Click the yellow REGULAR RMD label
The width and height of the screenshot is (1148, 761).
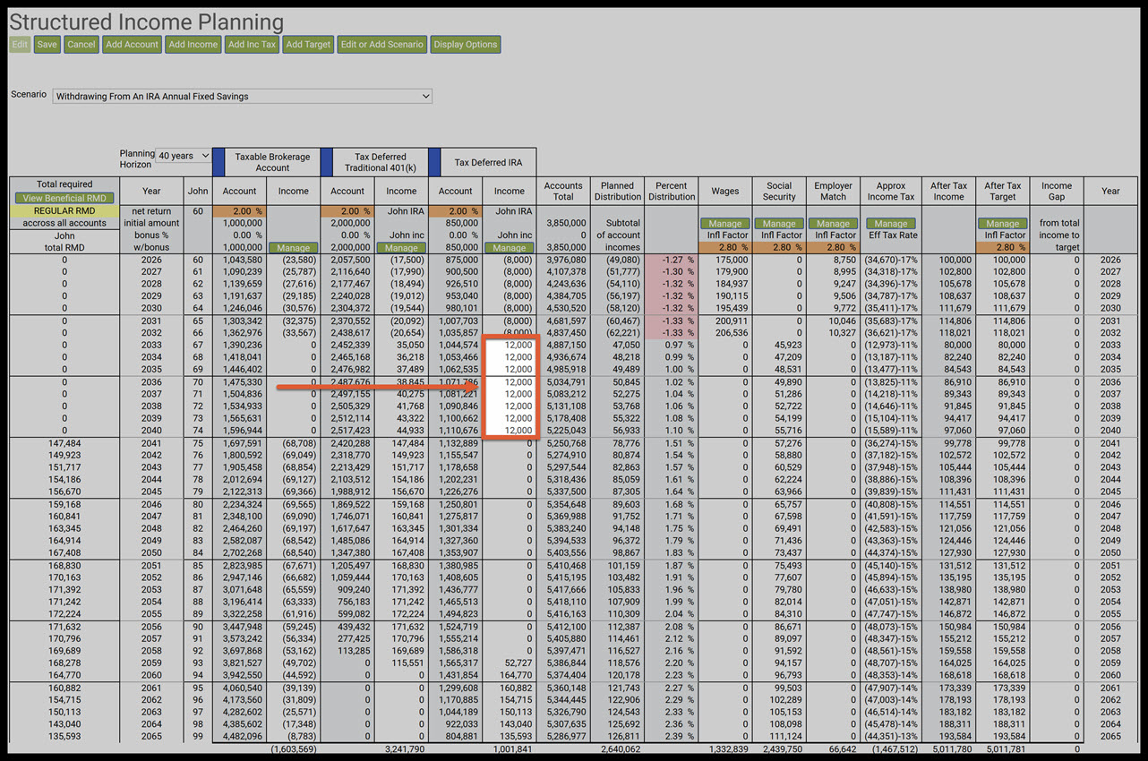pyautogui.click(x=64, y=211)
